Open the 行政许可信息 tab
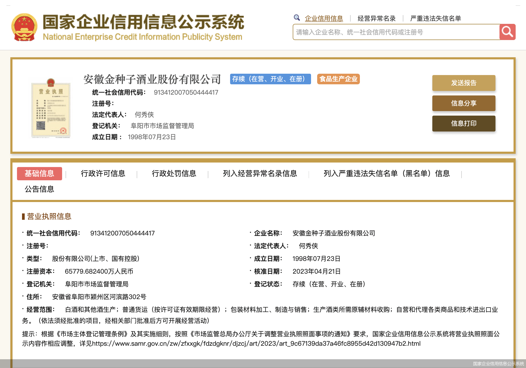Image resolution: width=526 pixels, height=368 pixels. 103,174
